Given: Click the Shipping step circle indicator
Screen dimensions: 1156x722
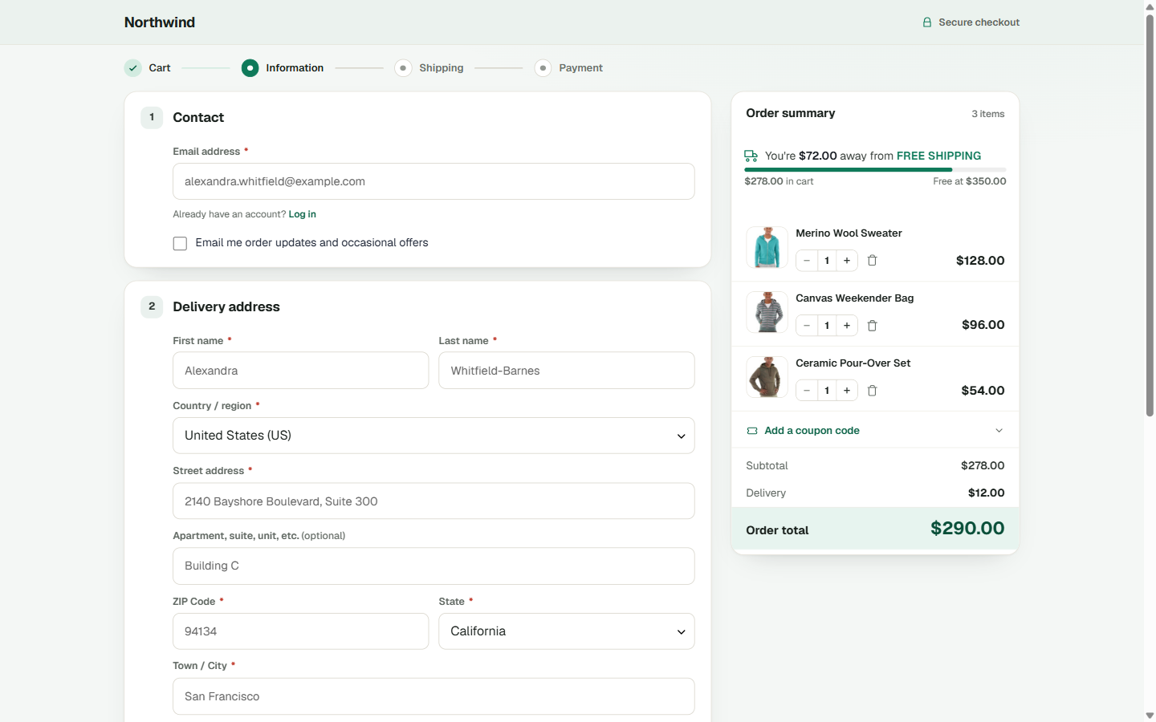Looking at the screenshot, I should click(403, 68).
